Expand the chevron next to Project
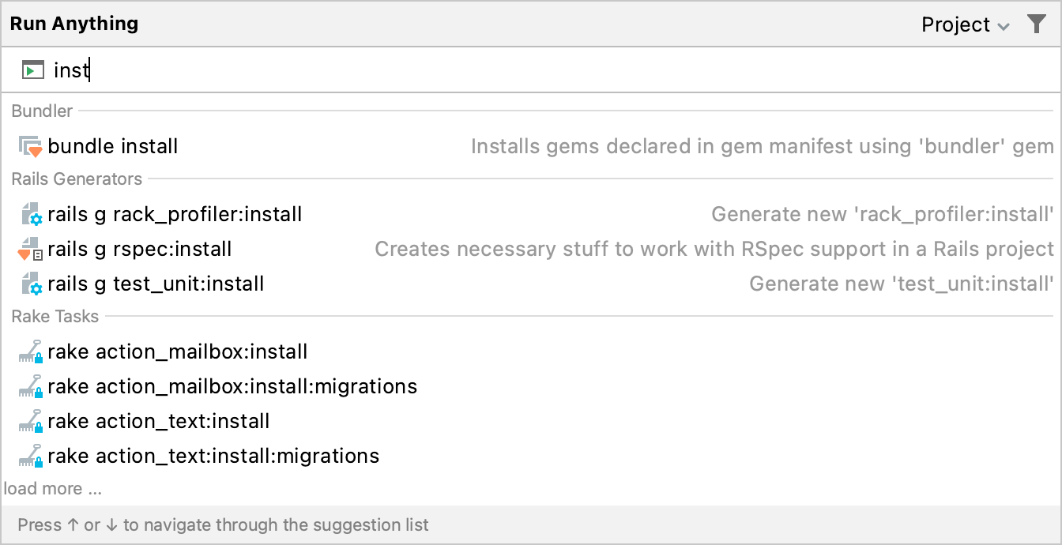This screenshot has height=545, width=1062. coord(1003,24)
